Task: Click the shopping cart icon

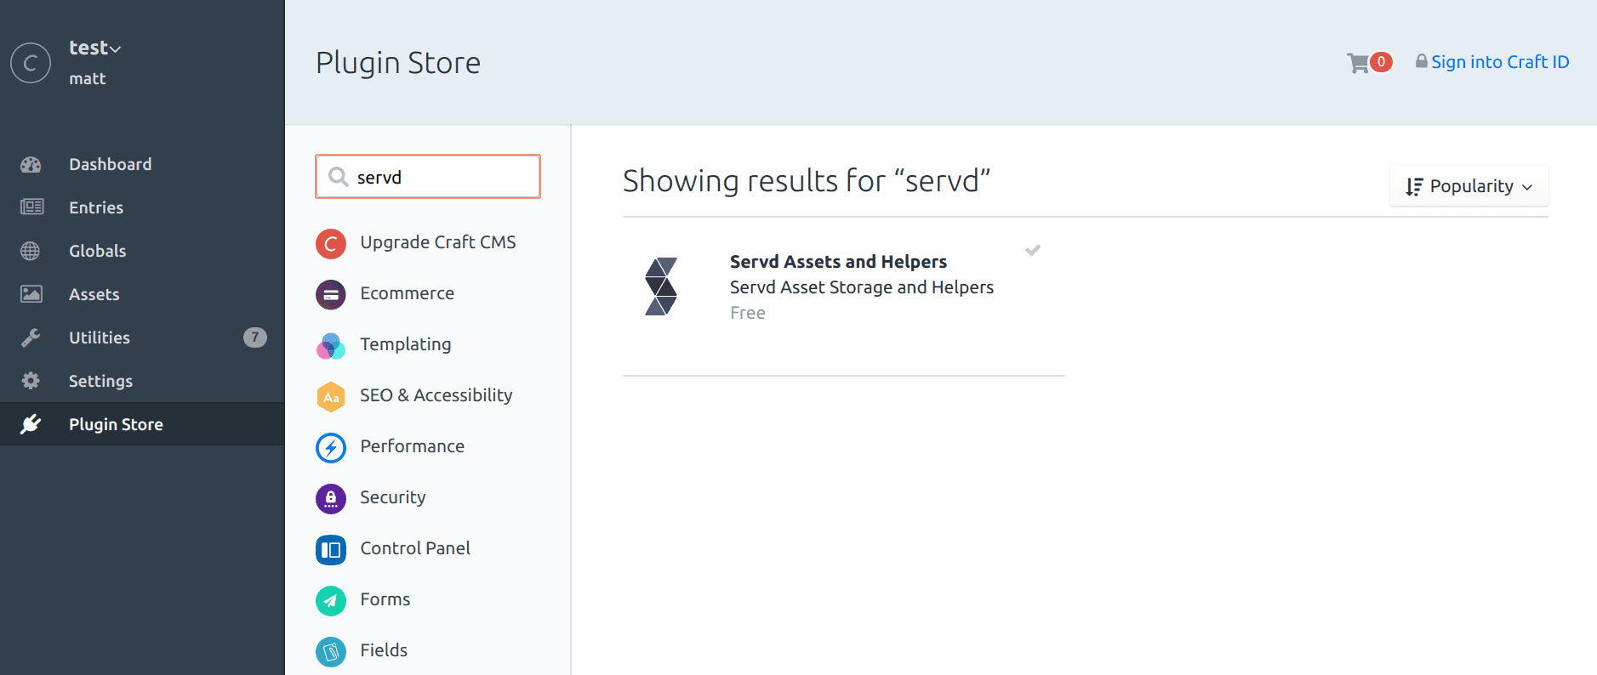Action: pos(1358,63)
